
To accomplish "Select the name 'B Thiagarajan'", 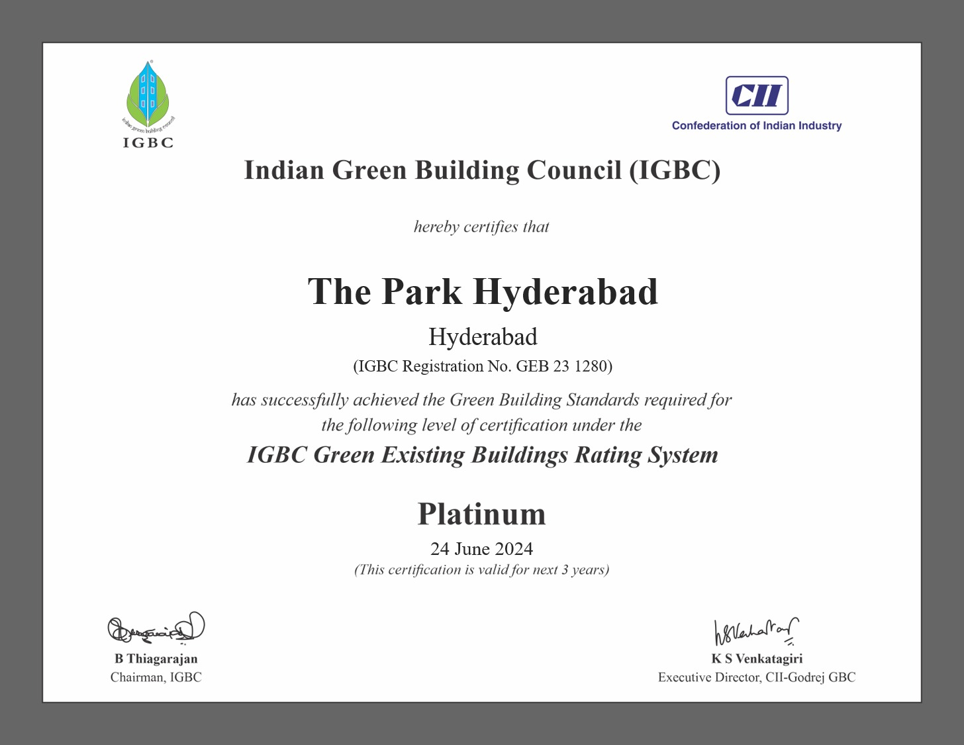I will 156,658.
